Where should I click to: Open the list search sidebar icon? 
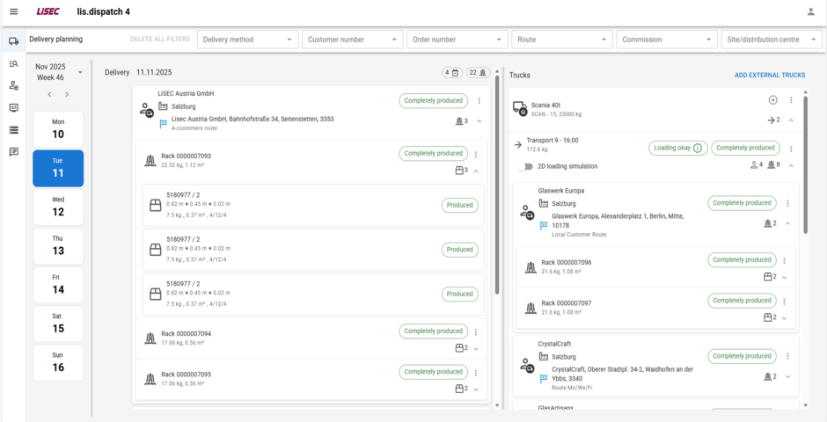pyautogui.click(x=13, y=63)
